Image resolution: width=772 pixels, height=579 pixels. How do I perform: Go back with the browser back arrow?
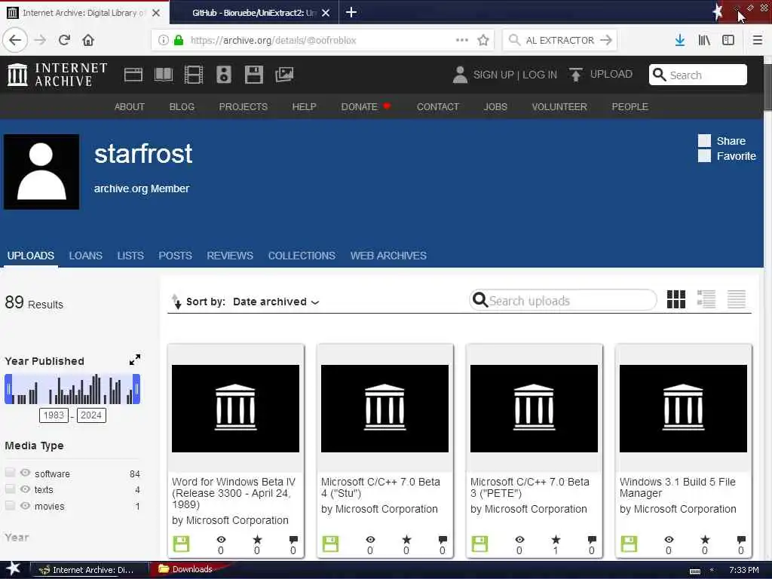[x=15, y=40]
